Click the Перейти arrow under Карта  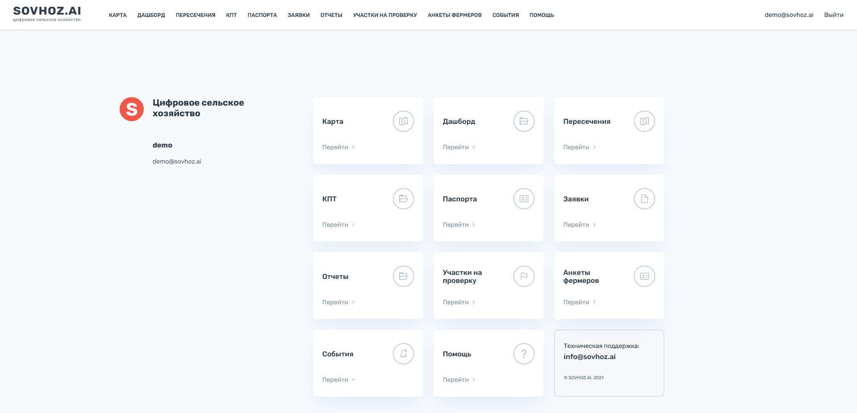point(353,147)
